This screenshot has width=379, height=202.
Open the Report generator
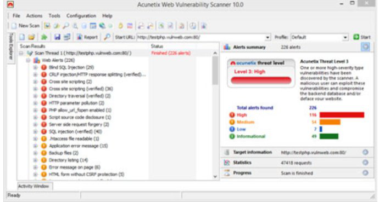point(87,37)
